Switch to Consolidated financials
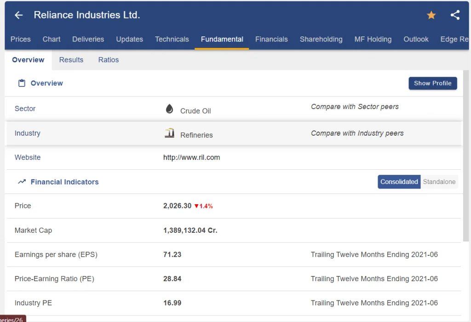The height and width of the screenshot is (322, 471). click(399, 182)
